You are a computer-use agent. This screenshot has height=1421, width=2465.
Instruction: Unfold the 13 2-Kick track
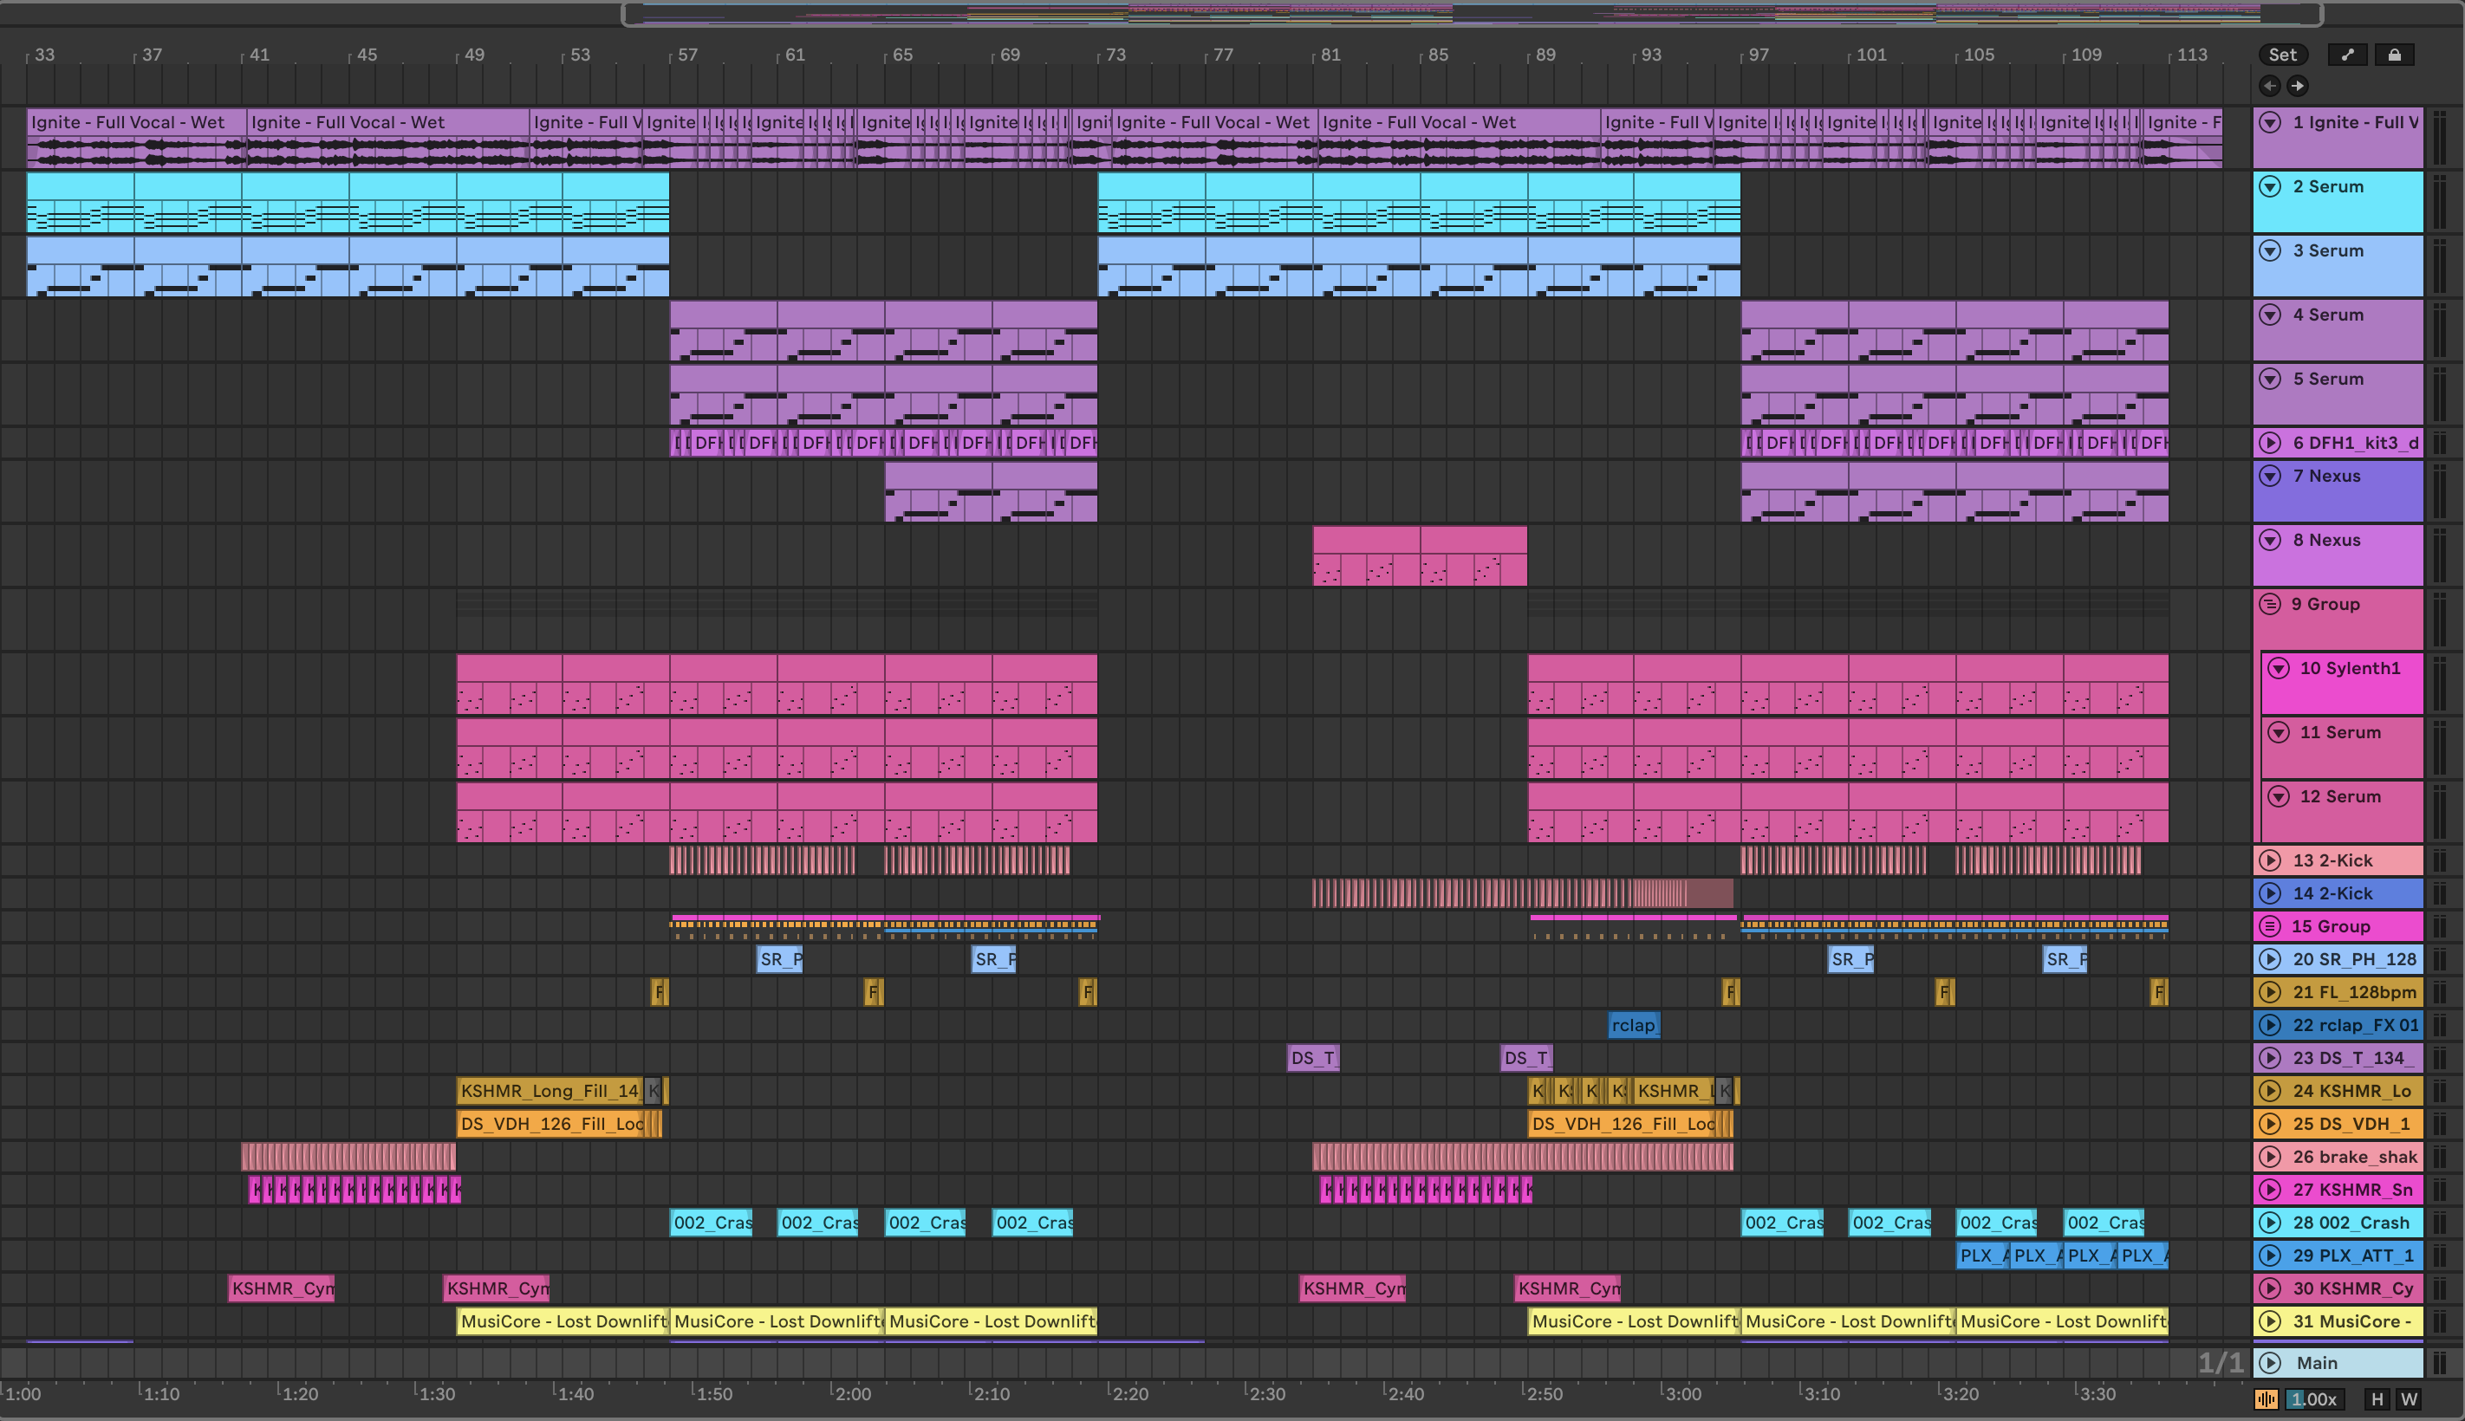click(x=2271, y=860)
